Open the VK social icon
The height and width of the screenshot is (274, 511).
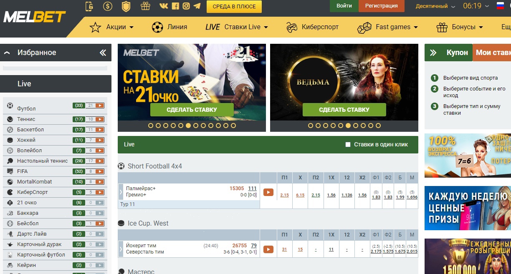pos(164,6)
